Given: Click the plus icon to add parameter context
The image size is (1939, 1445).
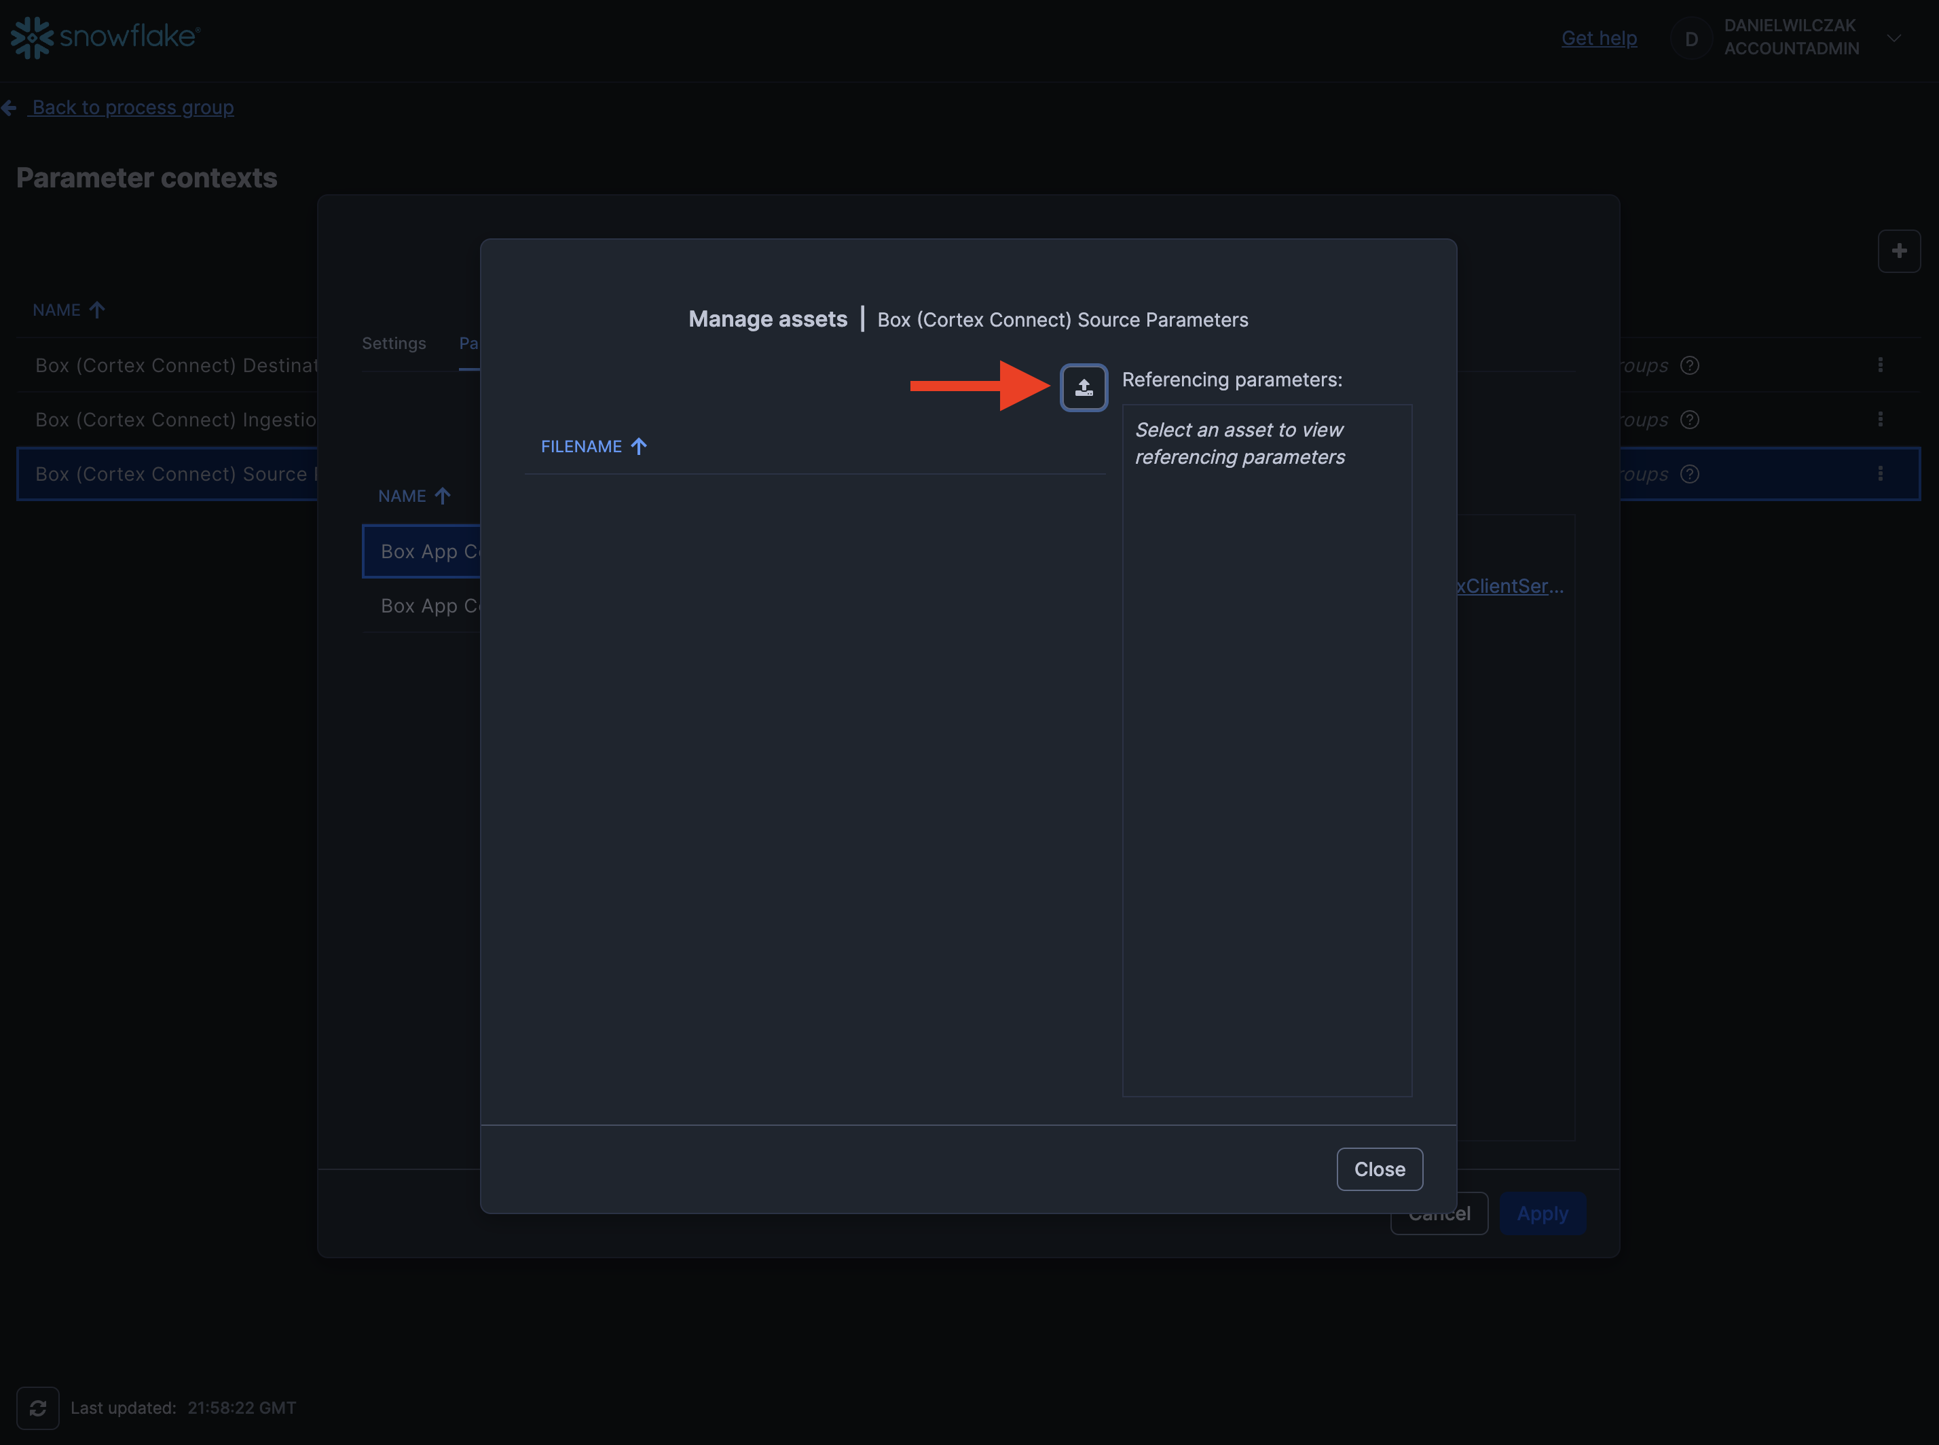Looking at the screenshot, I should [1899, 251].
